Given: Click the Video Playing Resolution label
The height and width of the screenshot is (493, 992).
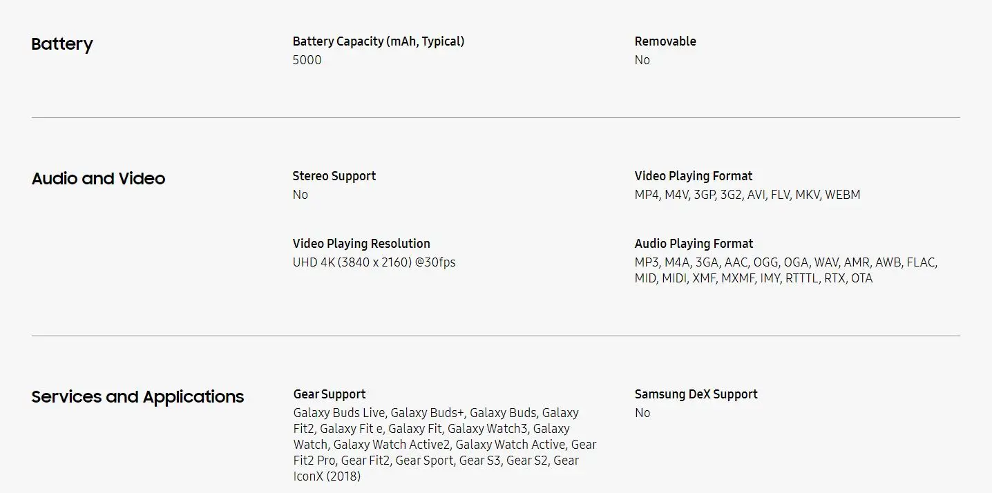Looking at the screenshot, I should 361,244.
